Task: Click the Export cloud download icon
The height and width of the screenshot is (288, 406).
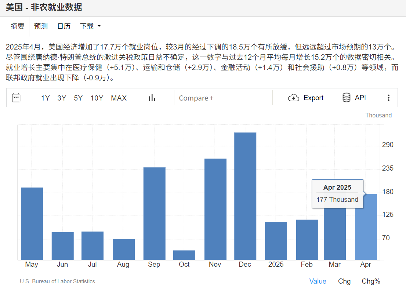Action: pos(293,98)
